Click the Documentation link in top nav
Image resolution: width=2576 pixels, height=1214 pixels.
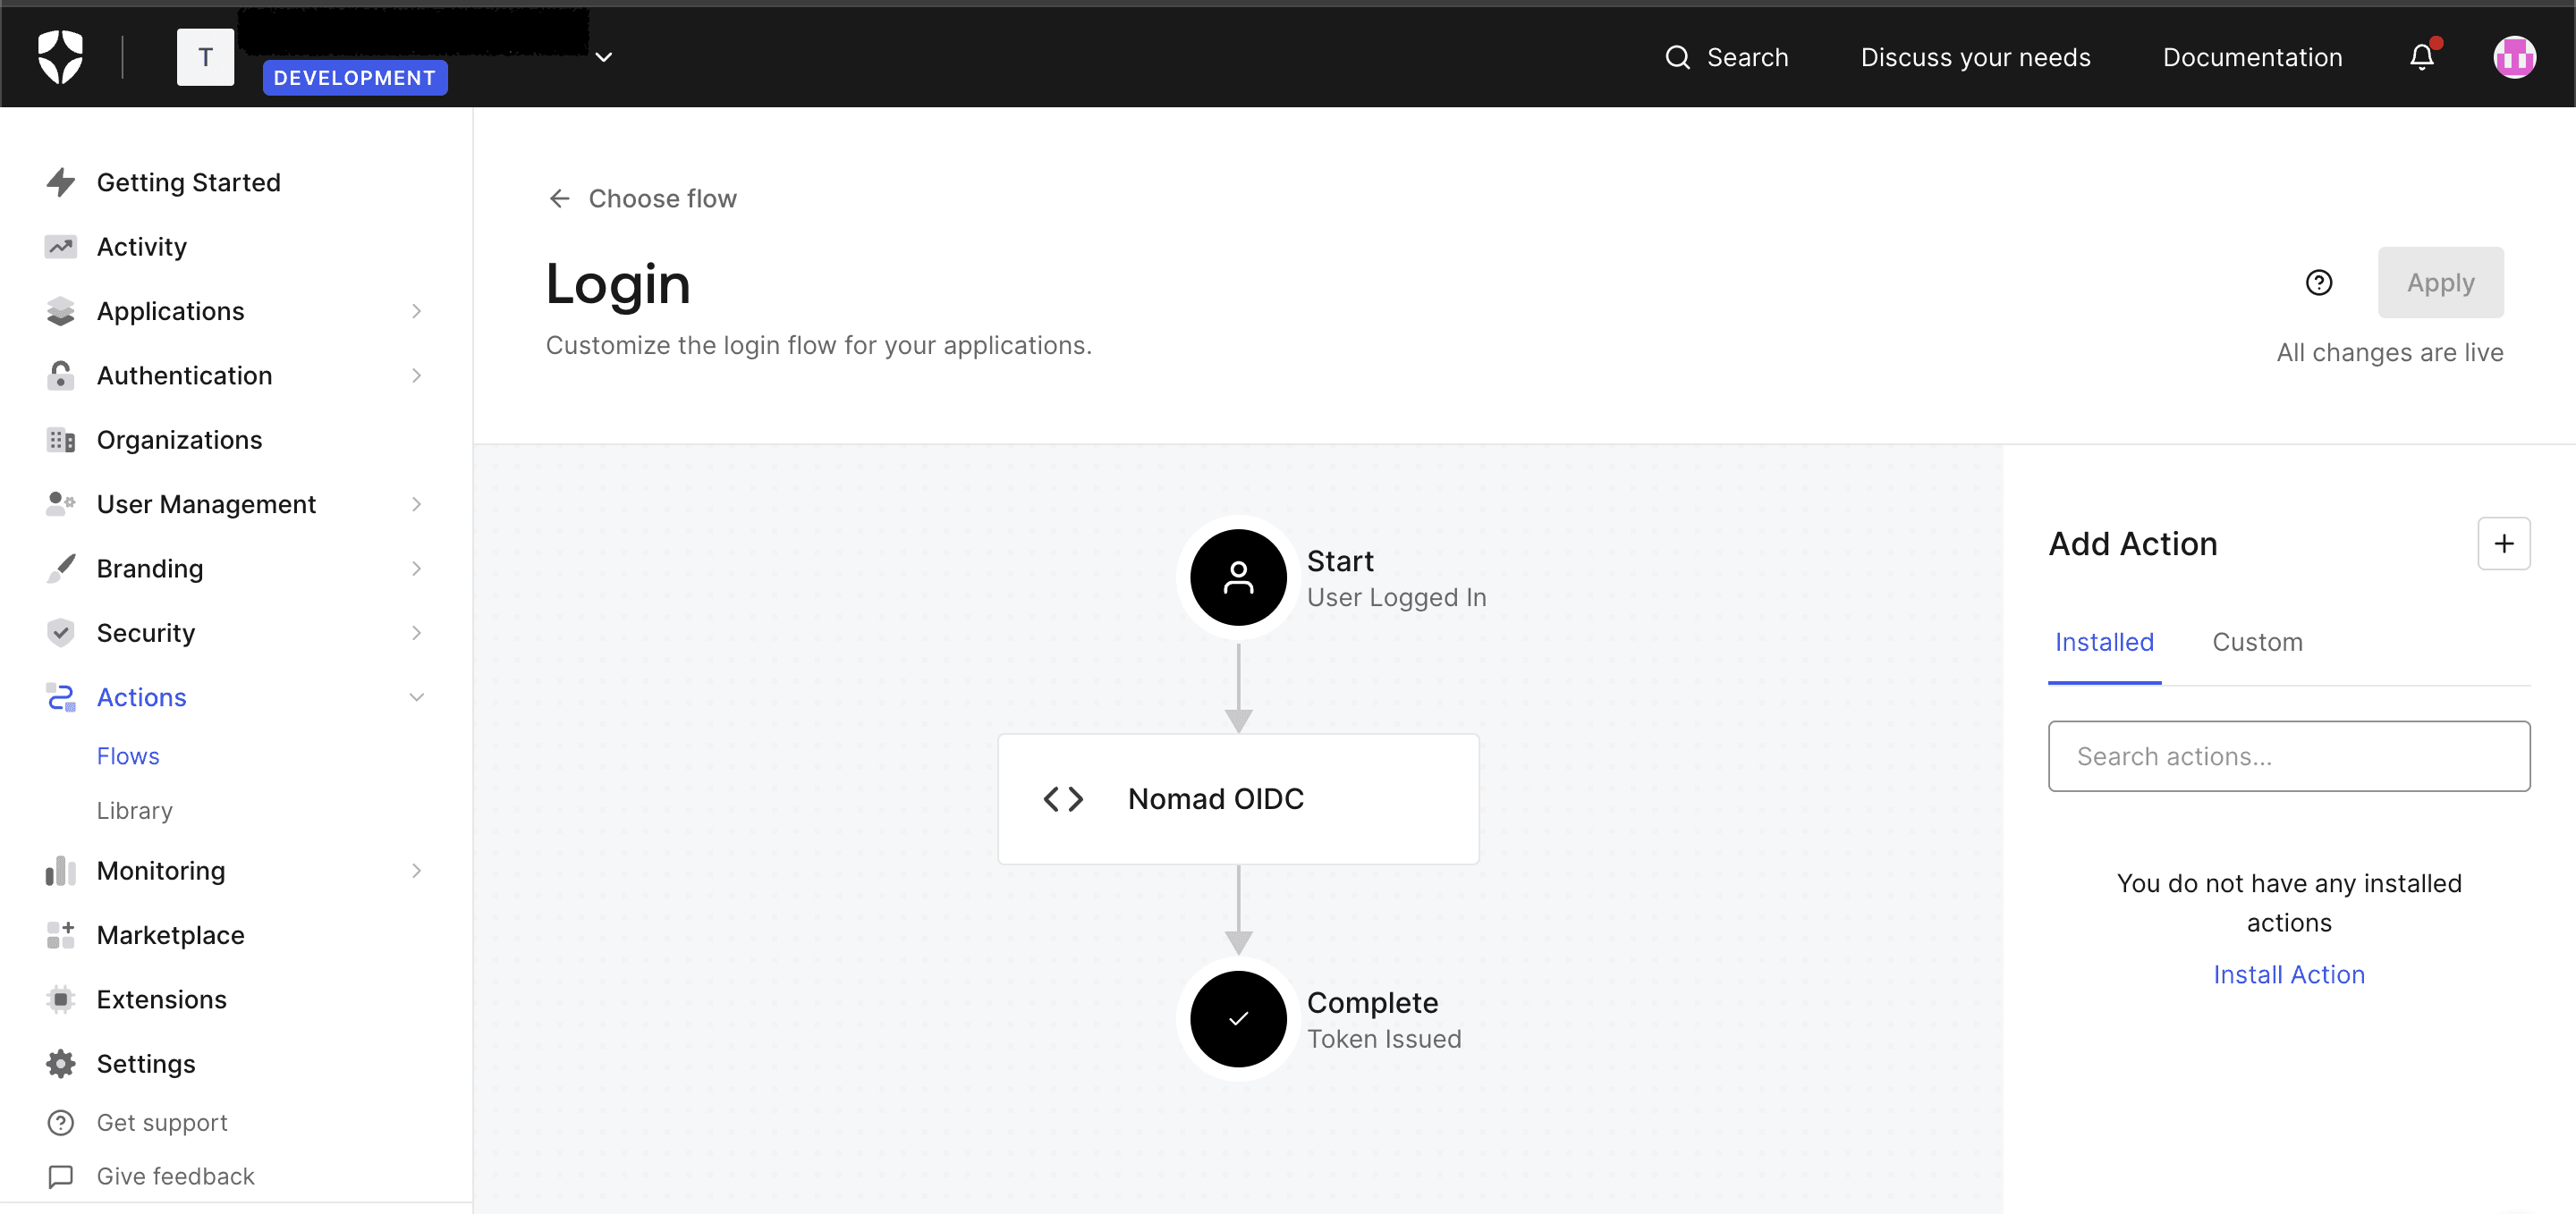(x=2252, y=57)
